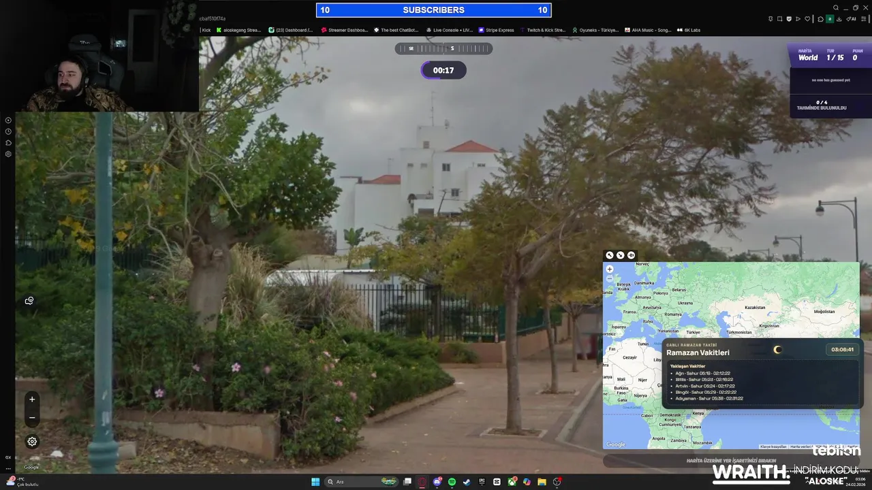This screenshot has width=872, height=490.
Task: Shrink the guess map with second arrow icon
Action: coord(621,255)
